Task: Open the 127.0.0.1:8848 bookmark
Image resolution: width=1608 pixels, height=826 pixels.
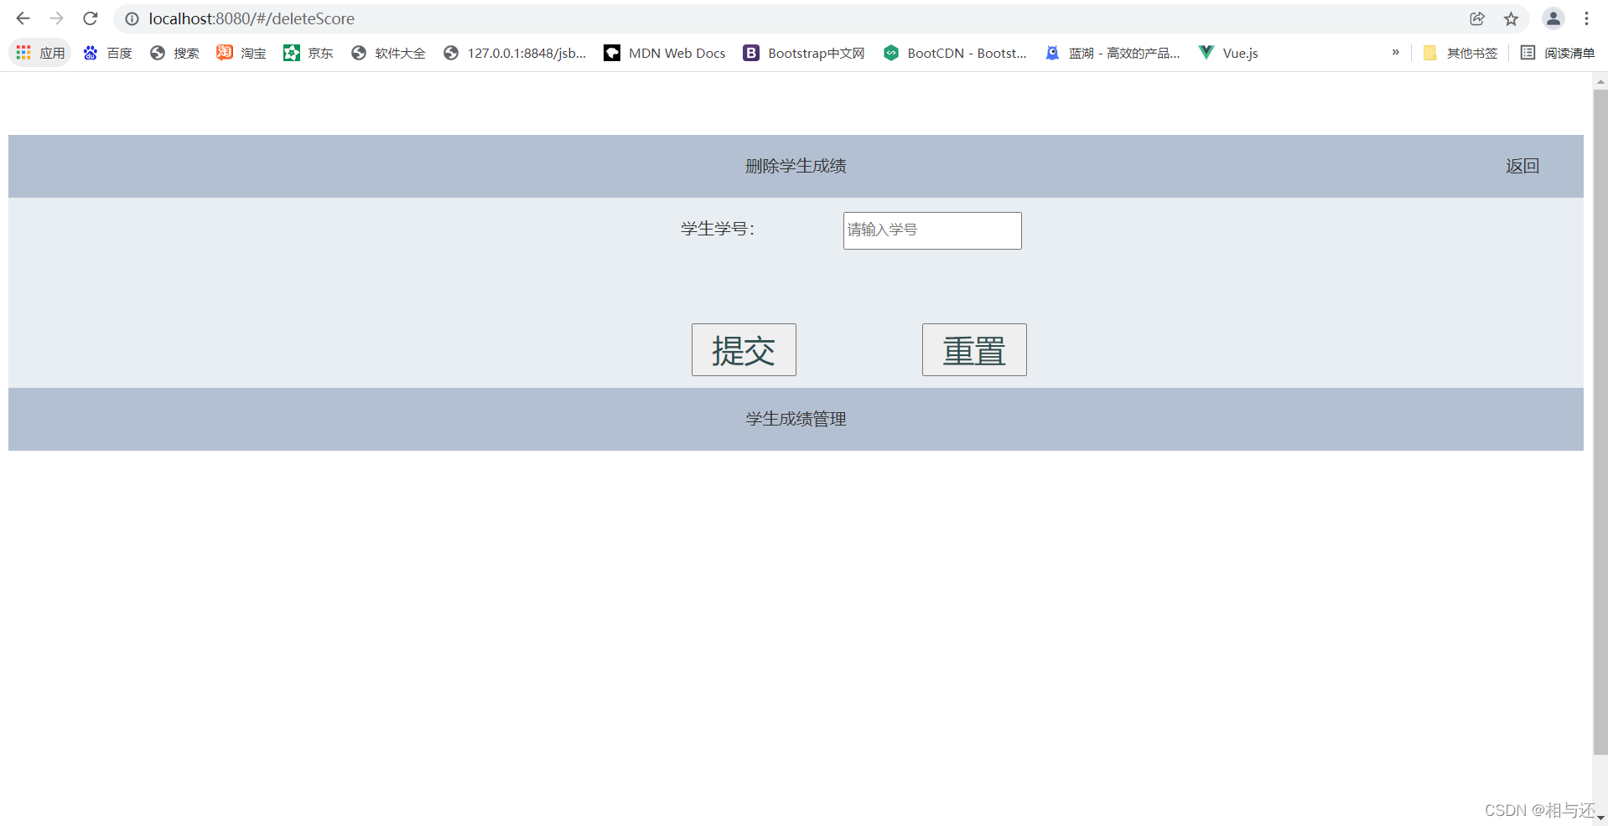Action: pos(515,53)
